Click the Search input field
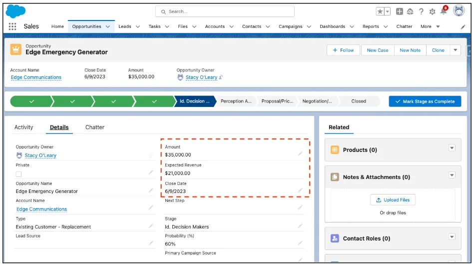Viewport: 473px width, 266px height. (x=225, y=11)
